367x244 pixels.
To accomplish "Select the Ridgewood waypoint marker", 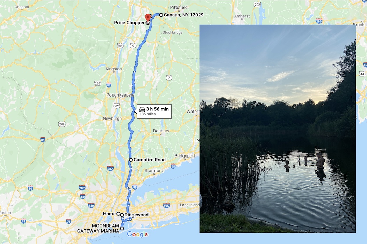I will point(122,215).
